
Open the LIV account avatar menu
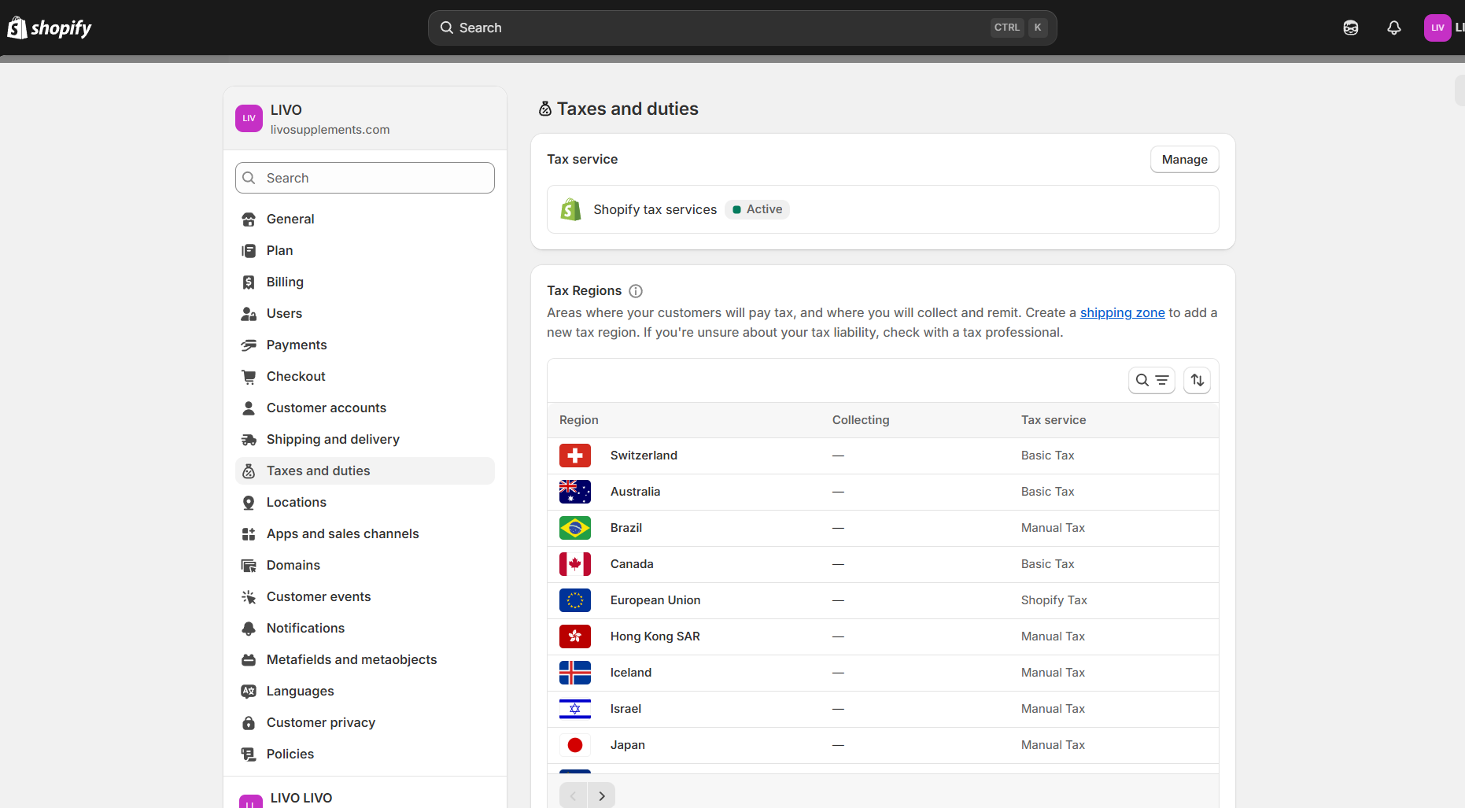click(x=1437, y=28)
